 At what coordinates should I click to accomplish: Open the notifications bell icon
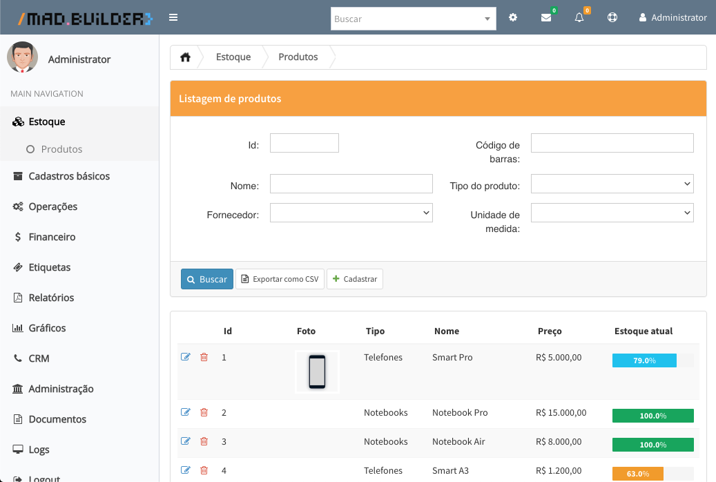[579, 18]
